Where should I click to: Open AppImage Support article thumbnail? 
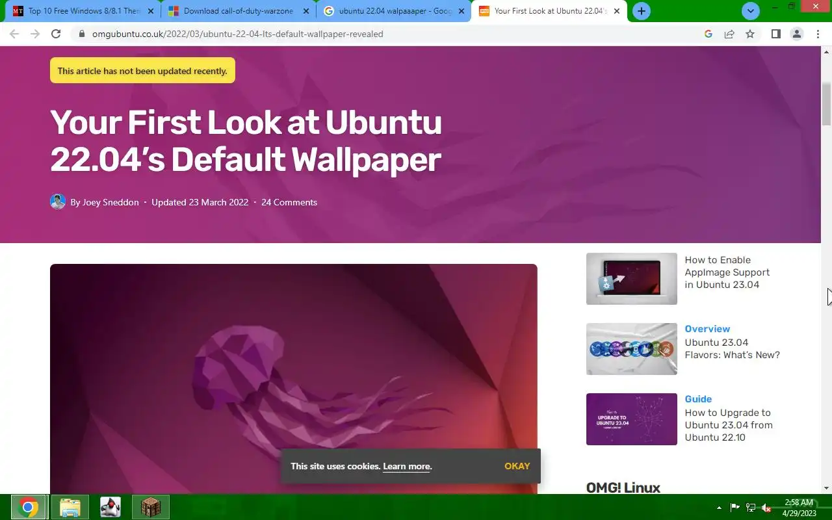click(632, 279)
